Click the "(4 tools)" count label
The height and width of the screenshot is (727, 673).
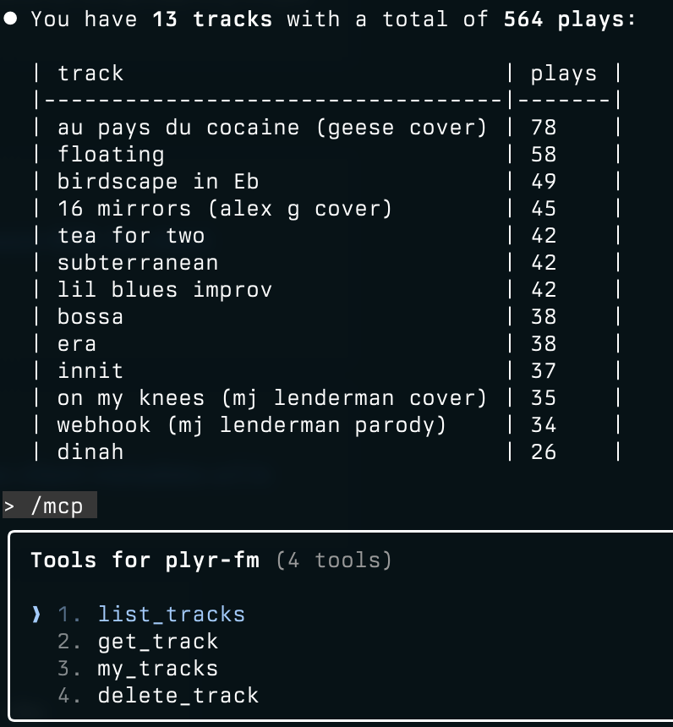pyautogui.click(x=333, y=560)
